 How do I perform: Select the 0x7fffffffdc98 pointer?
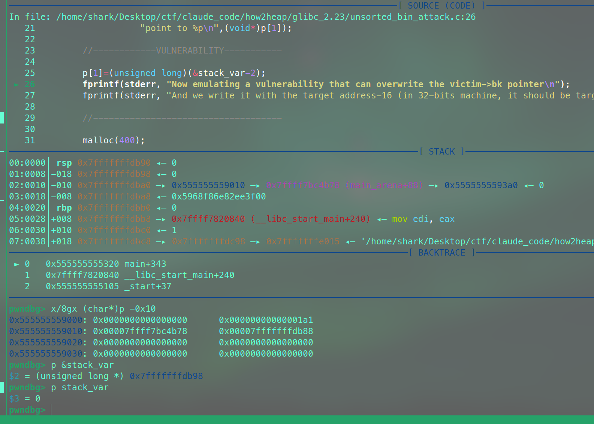pyautogui.click(x=208, y=241)
